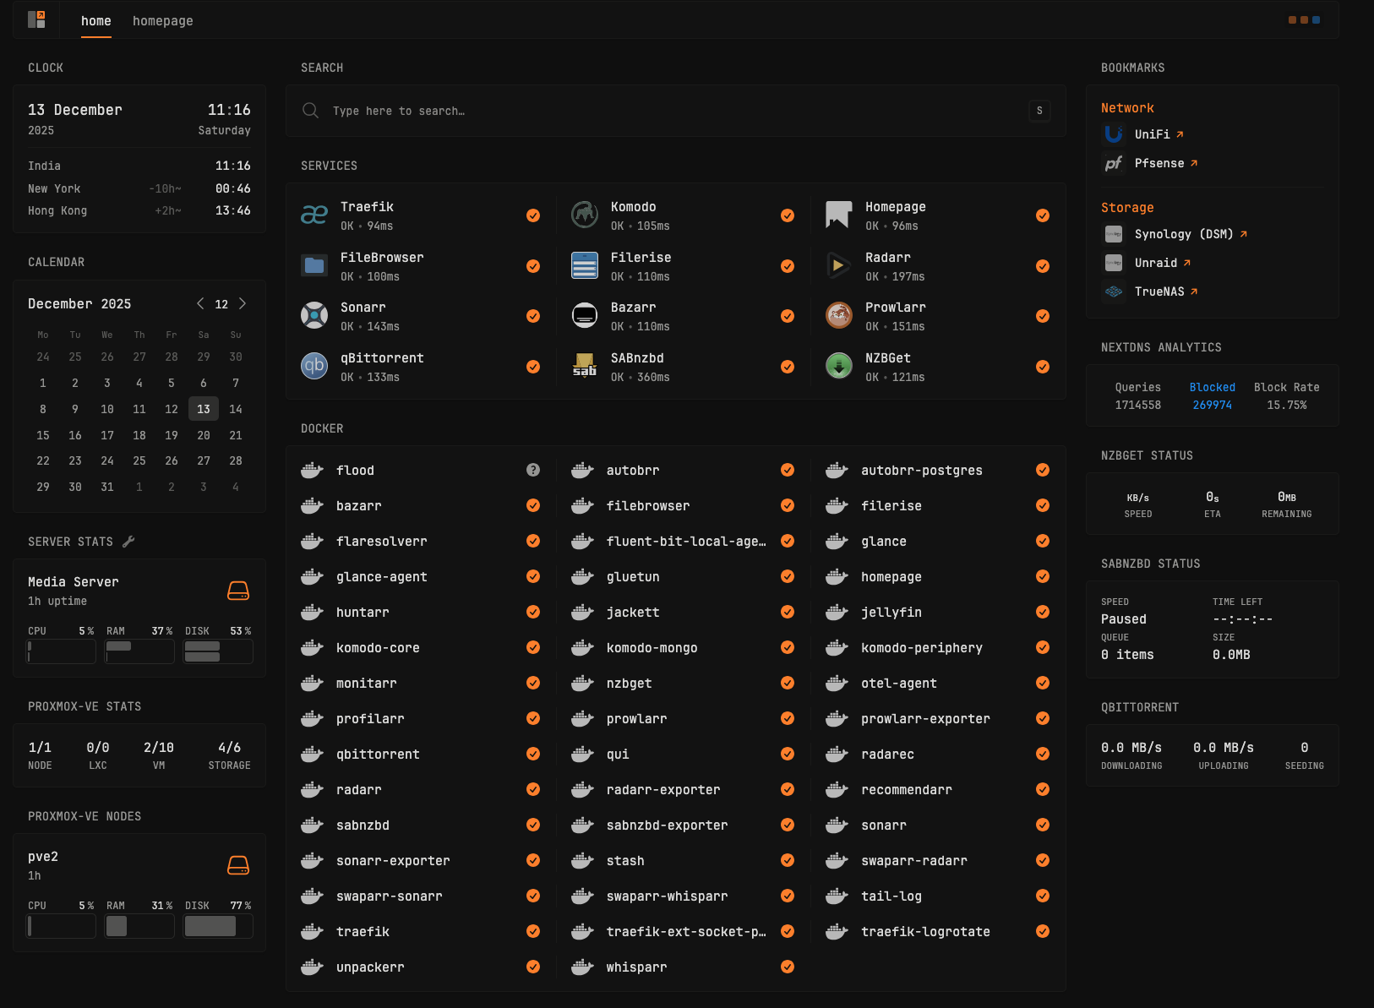Click the Unraid bookmark icon
The width and height of the screenshot is (1374, 1008).
point(1114,263)
